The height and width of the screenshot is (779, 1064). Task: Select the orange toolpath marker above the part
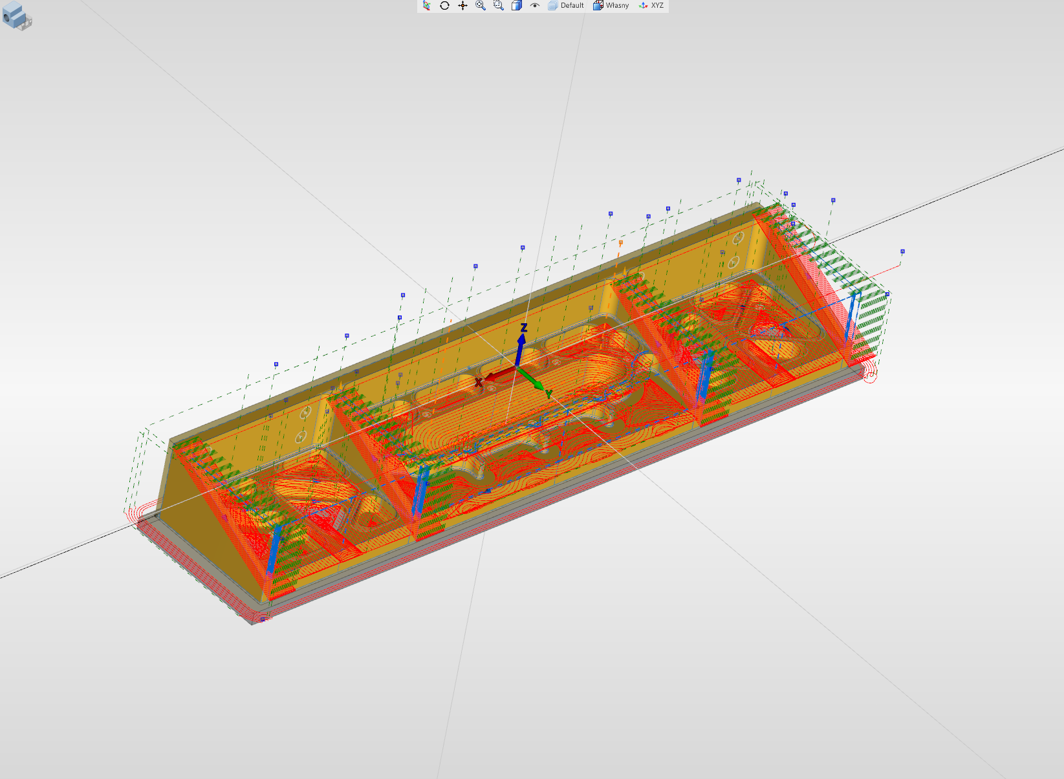point(621,243)
